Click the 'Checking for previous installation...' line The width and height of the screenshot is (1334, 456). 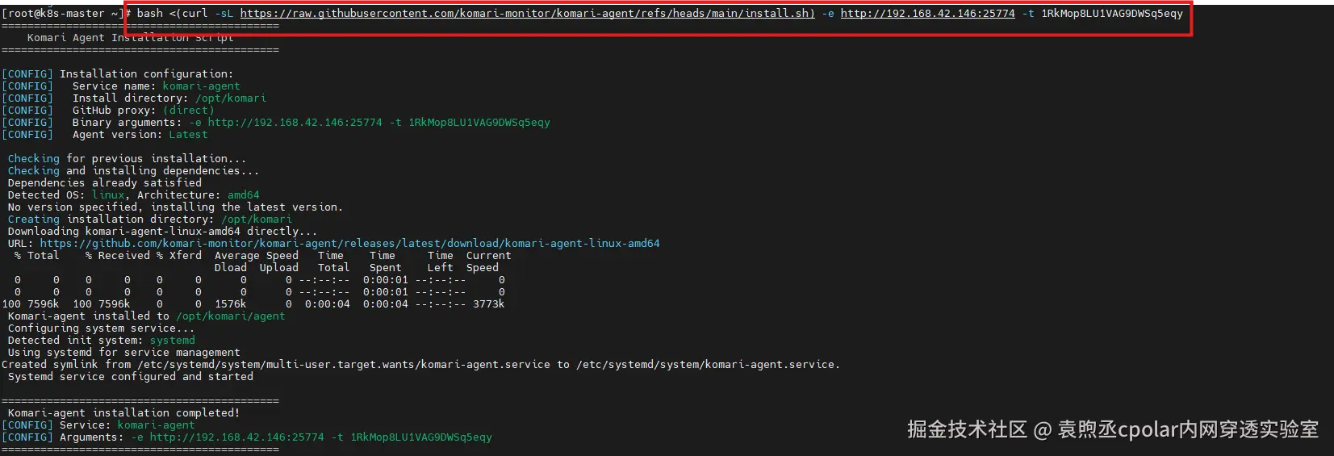pos(127,159)
